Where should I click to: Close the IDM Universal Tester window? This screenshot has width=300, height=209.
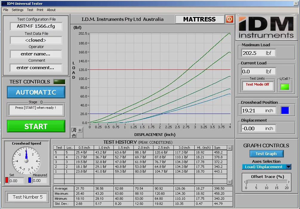[x=296, y=4]
